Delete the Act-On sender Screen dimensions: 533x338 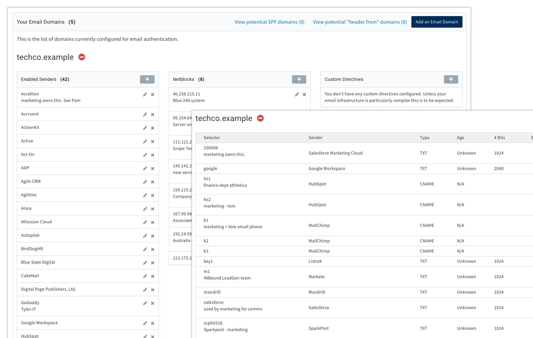click(153, 155)
